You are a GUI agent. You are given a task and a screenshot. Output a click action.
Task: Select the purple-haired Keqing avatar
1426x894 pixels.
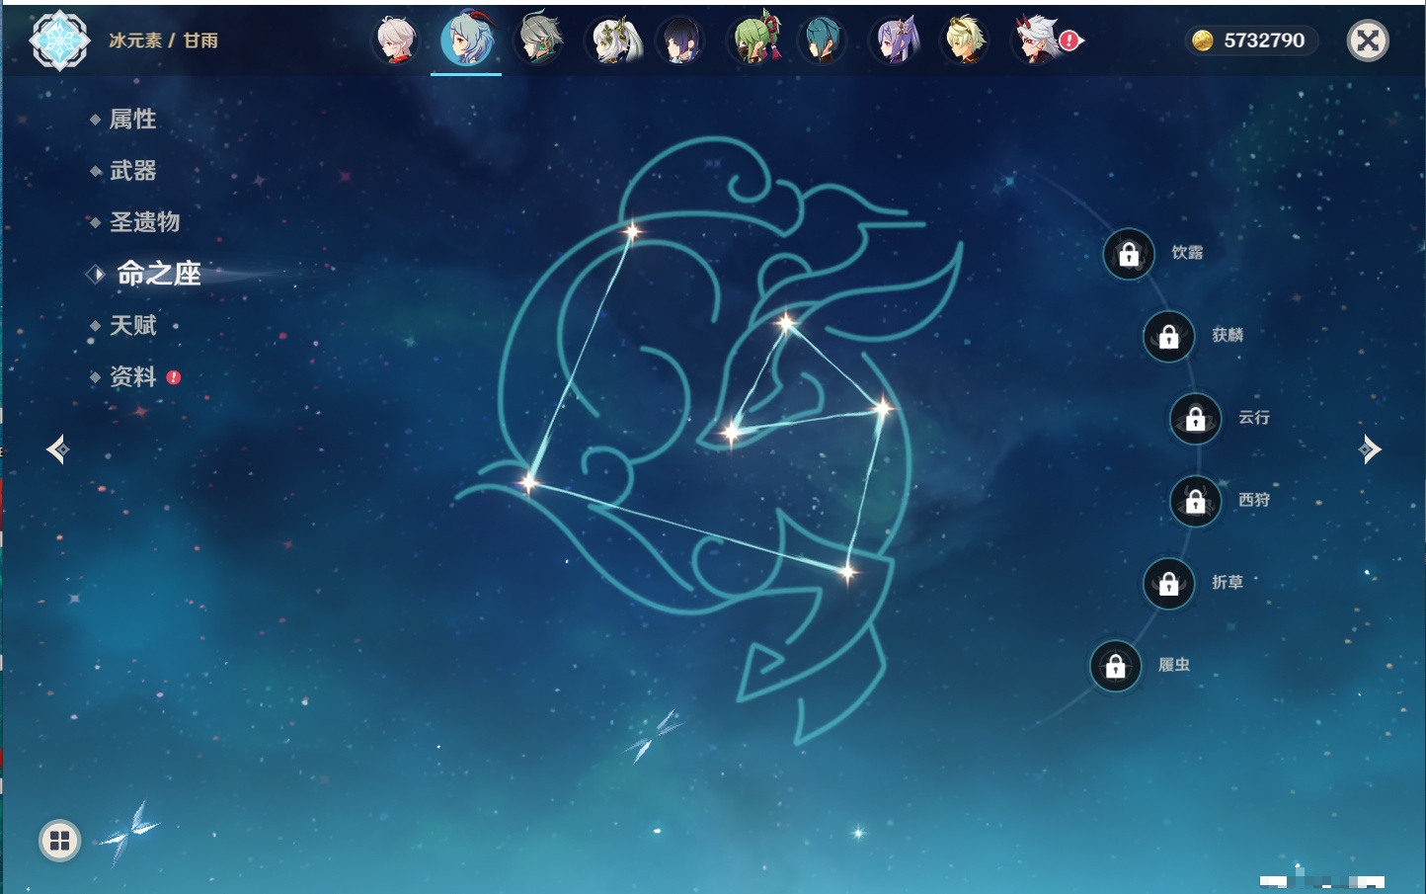point(896,41)
